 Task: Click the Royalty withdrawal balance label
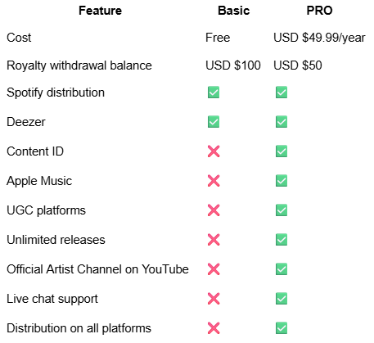point(79,65)
